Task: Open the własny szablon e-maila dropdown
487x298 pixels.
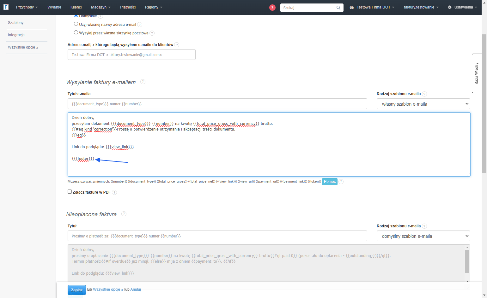Action: tap(423, 104)
